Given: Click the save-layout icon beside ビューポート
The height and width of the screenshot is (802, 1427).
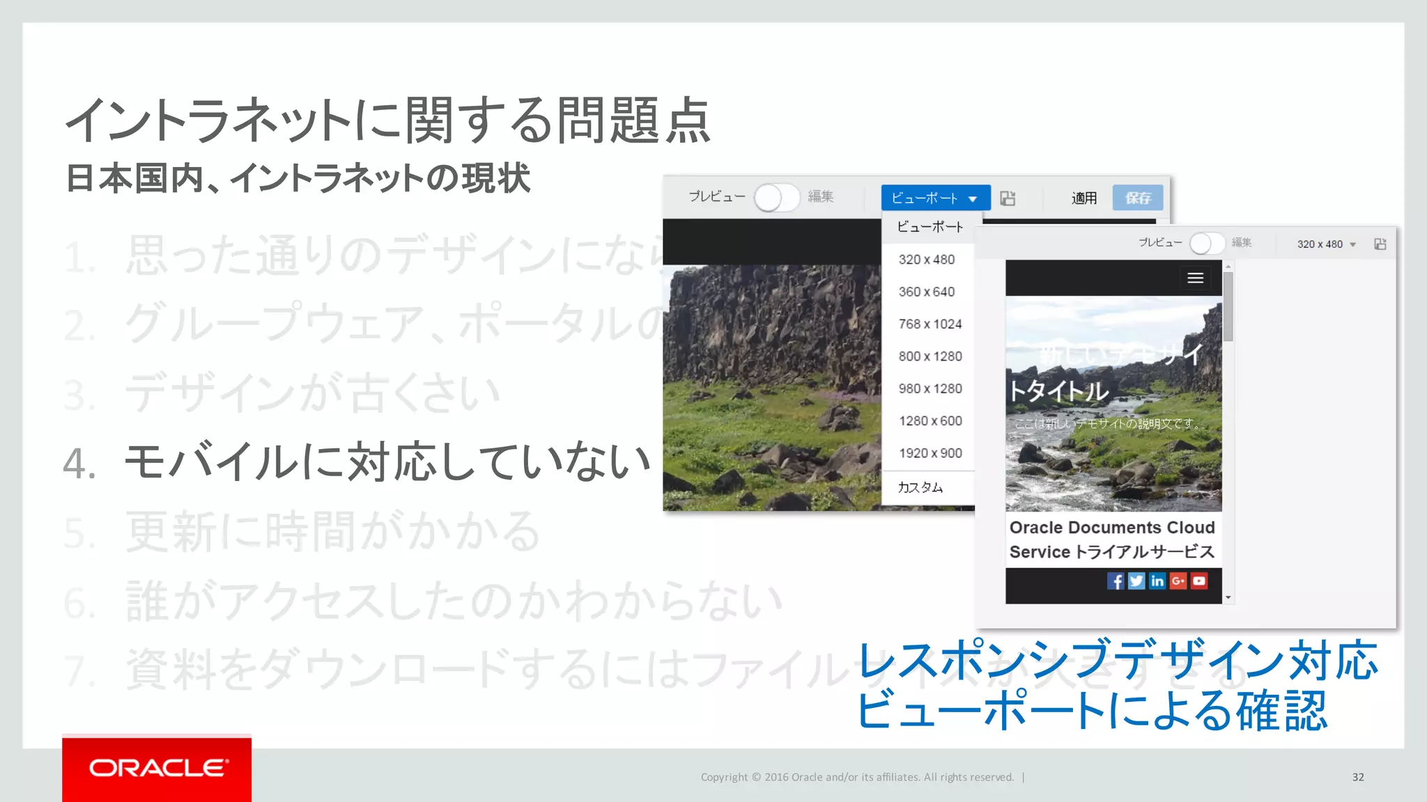Looking at the screenshot, I should click(1008, 198).
